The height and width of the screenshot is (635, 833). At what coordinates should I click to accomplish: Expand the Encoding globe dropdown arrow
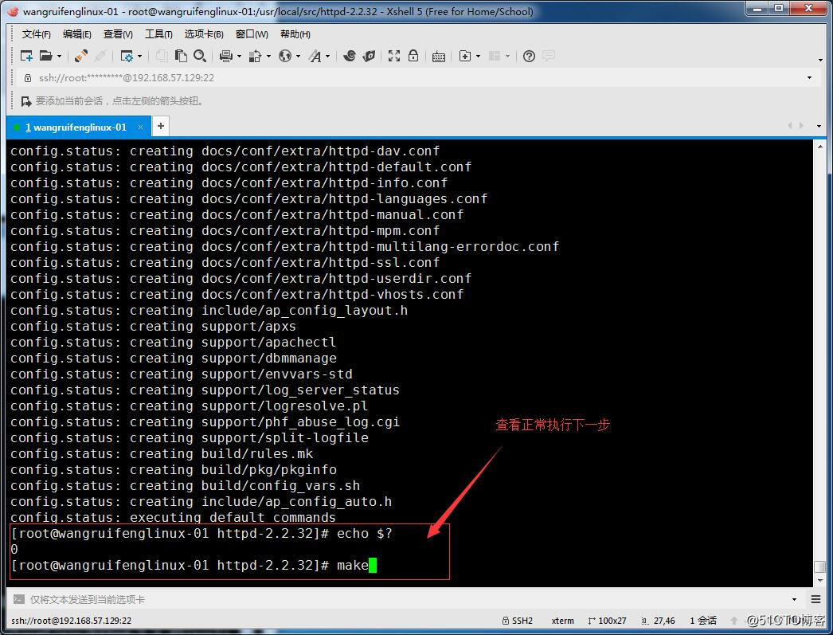(298, 57)
